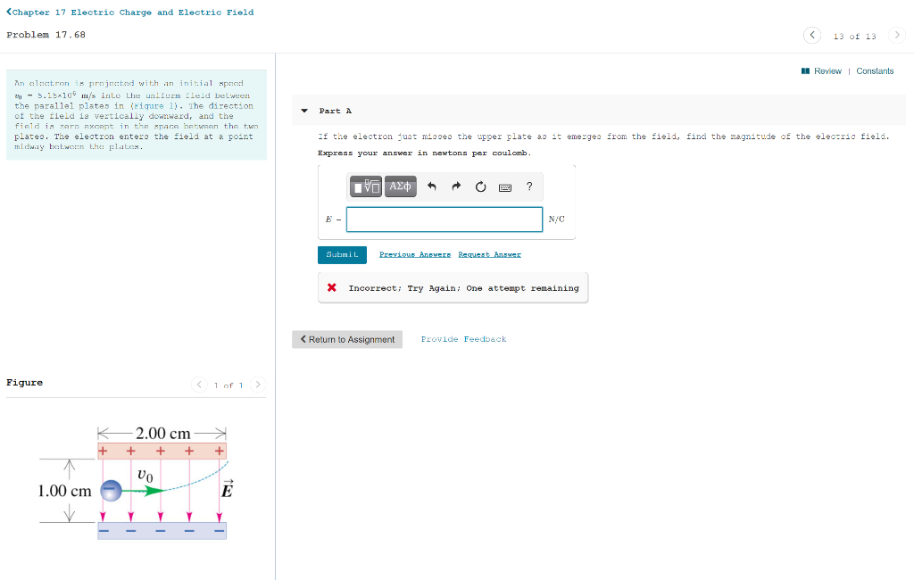
Task: Open the Constants reference
Action: click(875, 70)
